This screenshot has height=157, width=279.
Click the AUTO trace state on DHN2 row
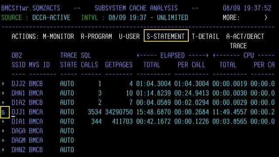click(x=67, y=150)
